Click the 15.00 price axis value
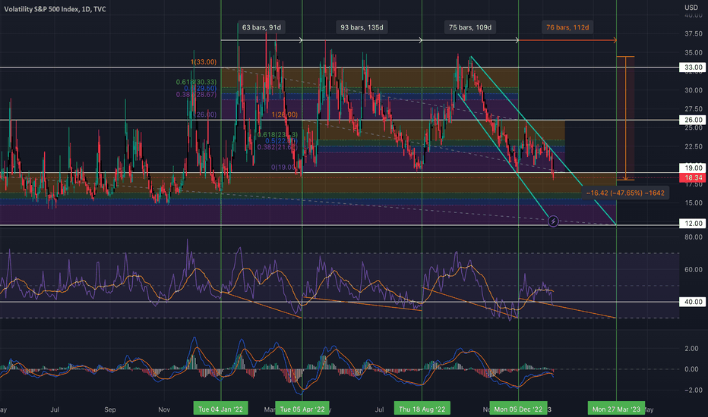708x417 pixels. [x=693, y=203]
